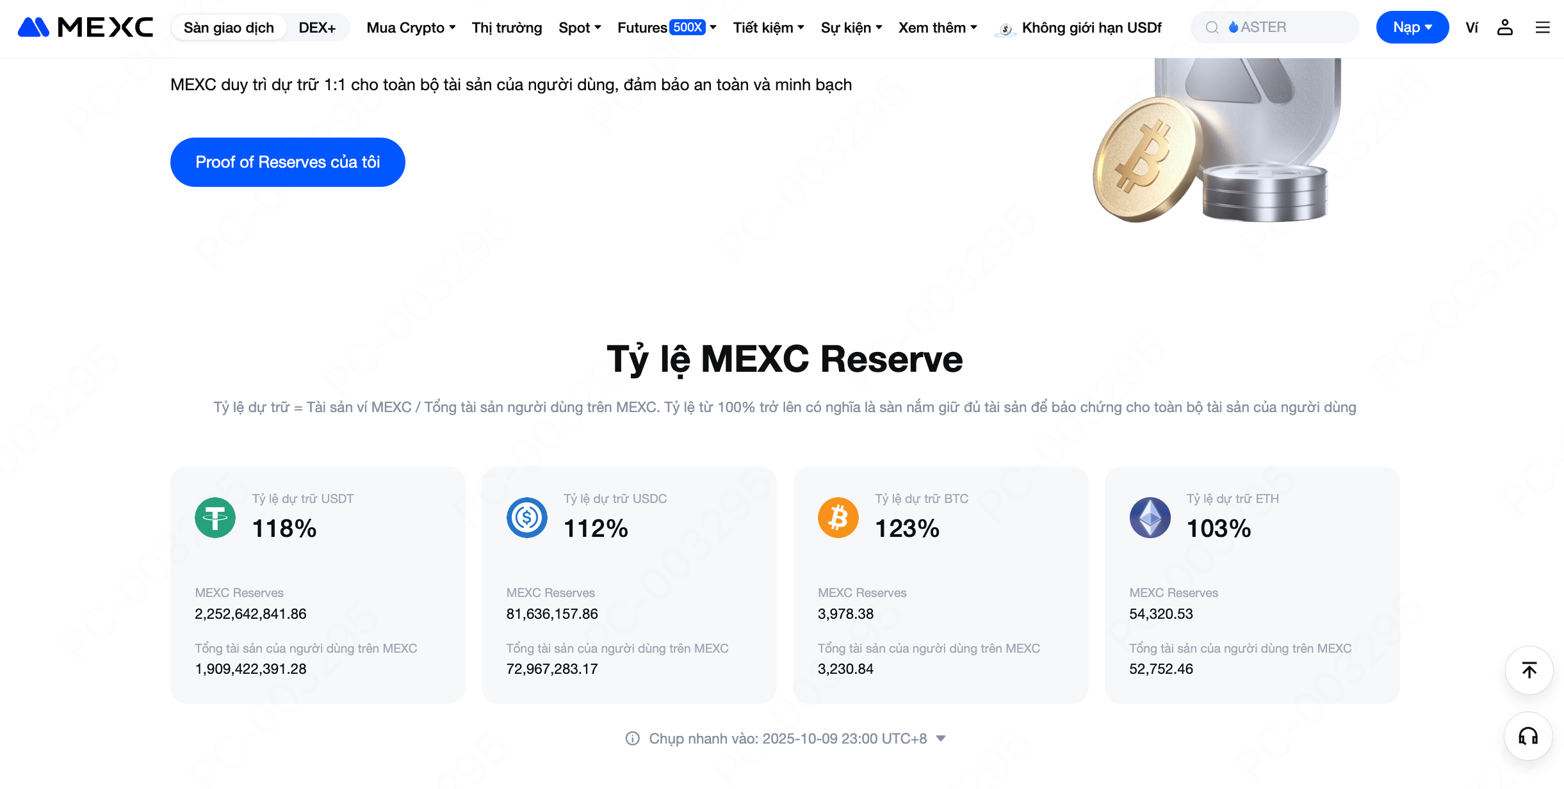
Task: Switch to DEX+ mode
Action: coord(317,28)
